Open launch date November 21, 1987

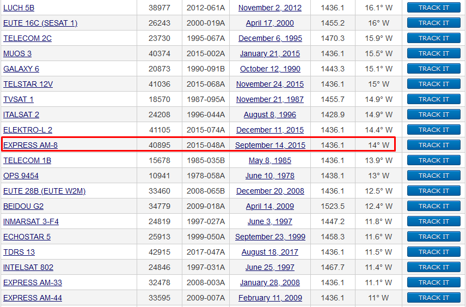pyautogui.click(x=270, y=99)
